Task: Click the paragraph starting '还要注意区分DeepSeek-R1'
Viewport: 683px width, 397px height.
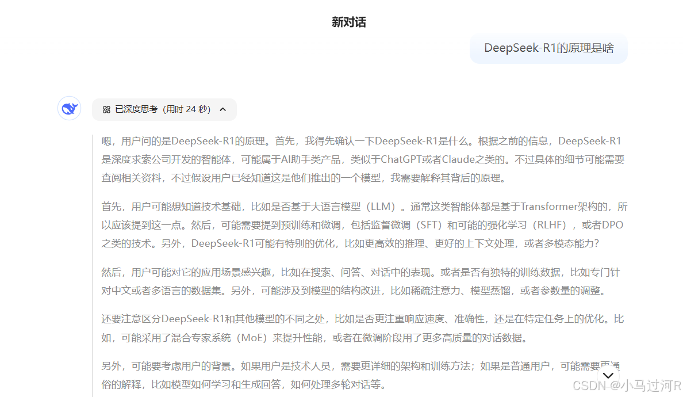Action: click(x=362, y=328)
